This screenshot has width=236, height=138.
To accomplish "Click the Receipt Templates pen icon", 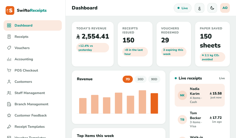I will 9,127.
